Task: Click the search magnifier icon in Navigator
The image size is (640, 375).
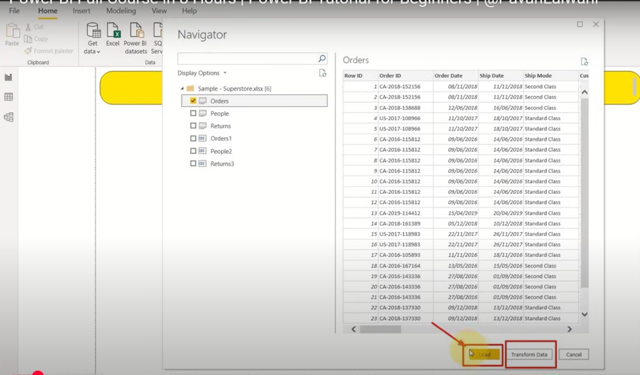Action: click(x=322, y=59)
